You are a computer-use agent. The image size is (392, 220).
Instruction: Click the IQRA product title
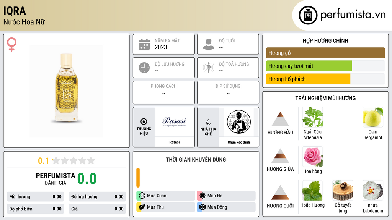(15, 11)
